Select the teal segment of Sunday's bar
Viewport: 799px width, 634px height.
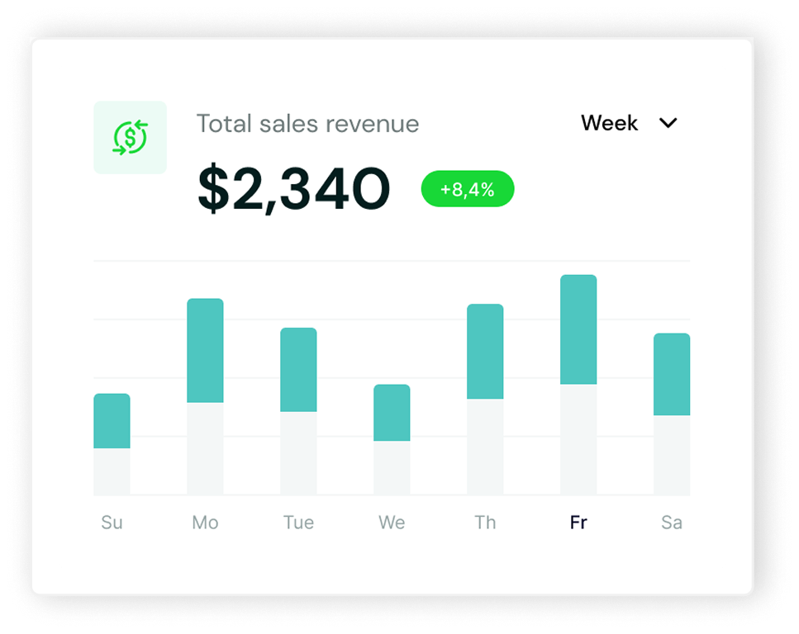coord(112,421)
